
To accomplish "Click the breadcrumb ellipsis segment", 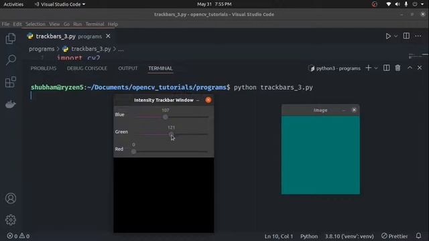I will 121,49.
